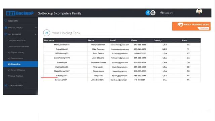Select username FrijoleMike32
This screenshot has height=121, width=215.
(x=62, y=49)
